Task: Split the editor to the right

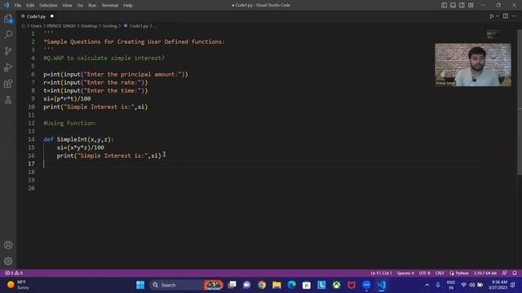Action: point(506,16)
